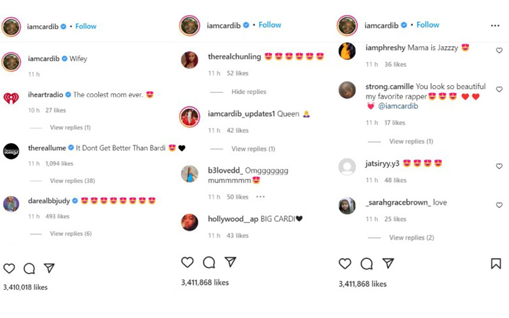509x318 pixels.
Task: Open iheartradio's profile picture
Action: (11, 98)
